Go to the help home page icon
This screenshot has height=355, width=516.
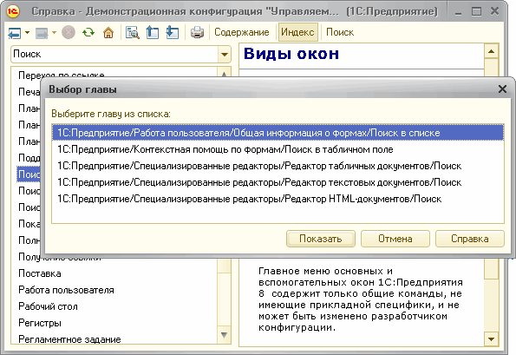point(108,32)
